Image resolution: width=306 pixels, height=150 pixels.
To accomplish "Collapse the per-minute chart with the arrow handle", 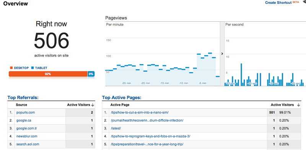I will click(x=222, y=54).
